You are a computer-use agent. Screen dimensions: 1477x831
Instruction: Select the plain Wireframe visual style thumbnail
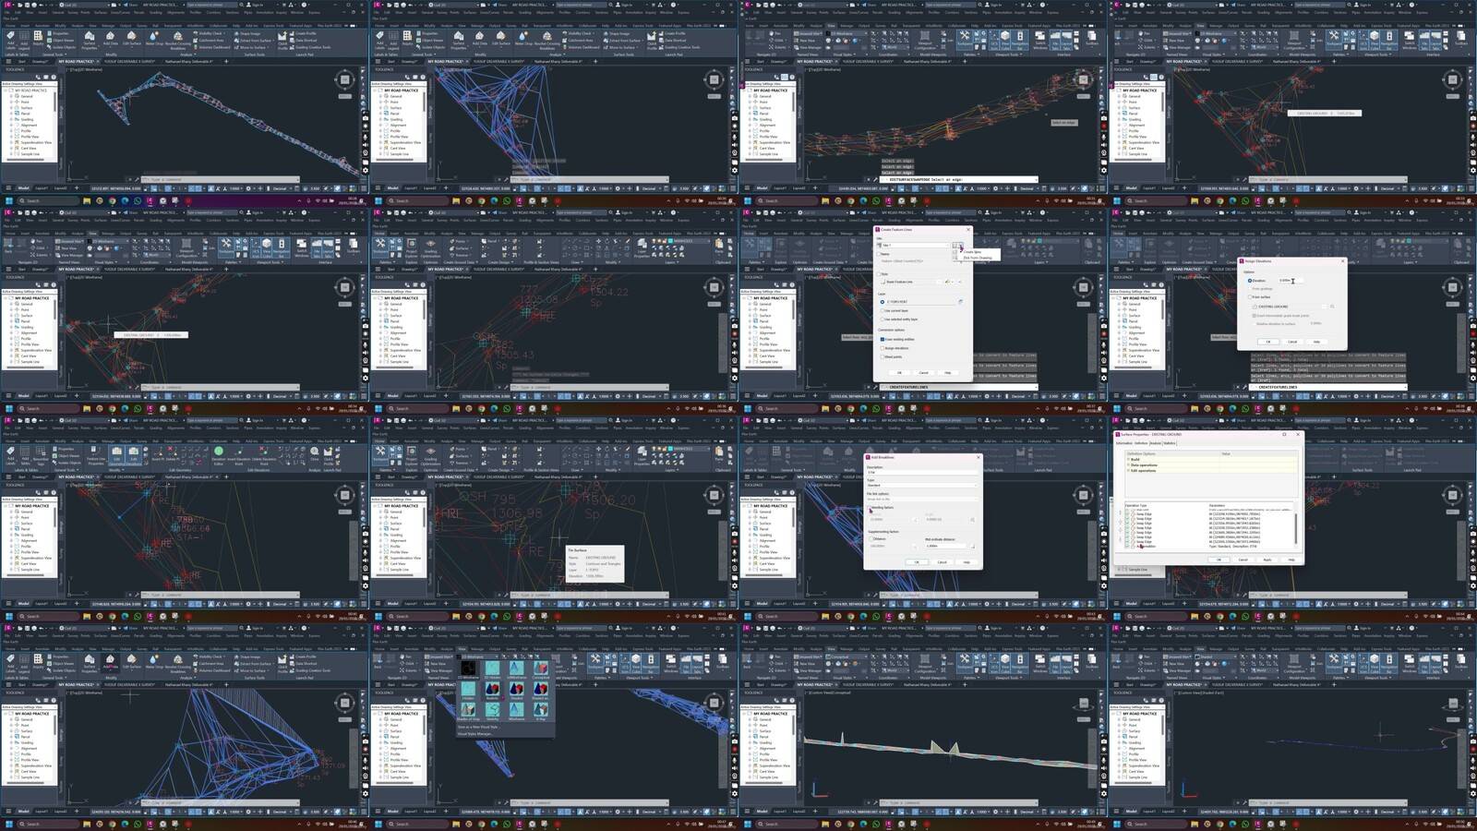[516, 711]
